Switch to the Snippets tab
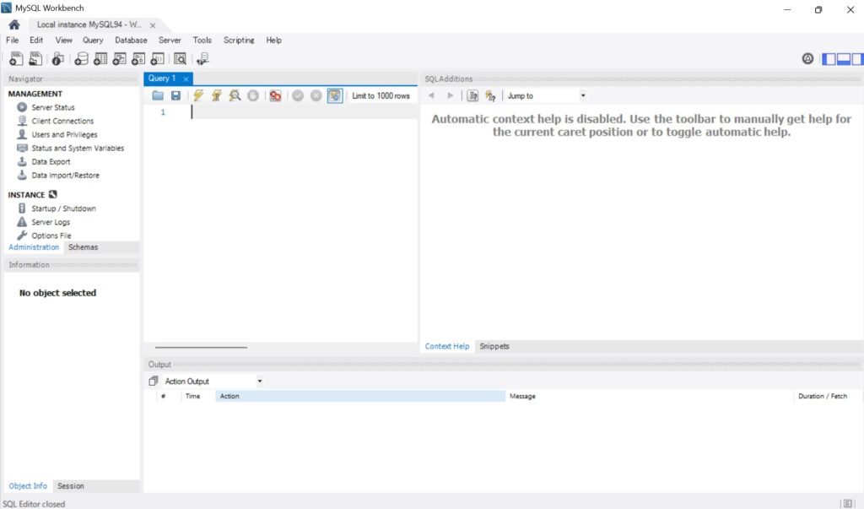The image size is (864, 509). point(494,346)
